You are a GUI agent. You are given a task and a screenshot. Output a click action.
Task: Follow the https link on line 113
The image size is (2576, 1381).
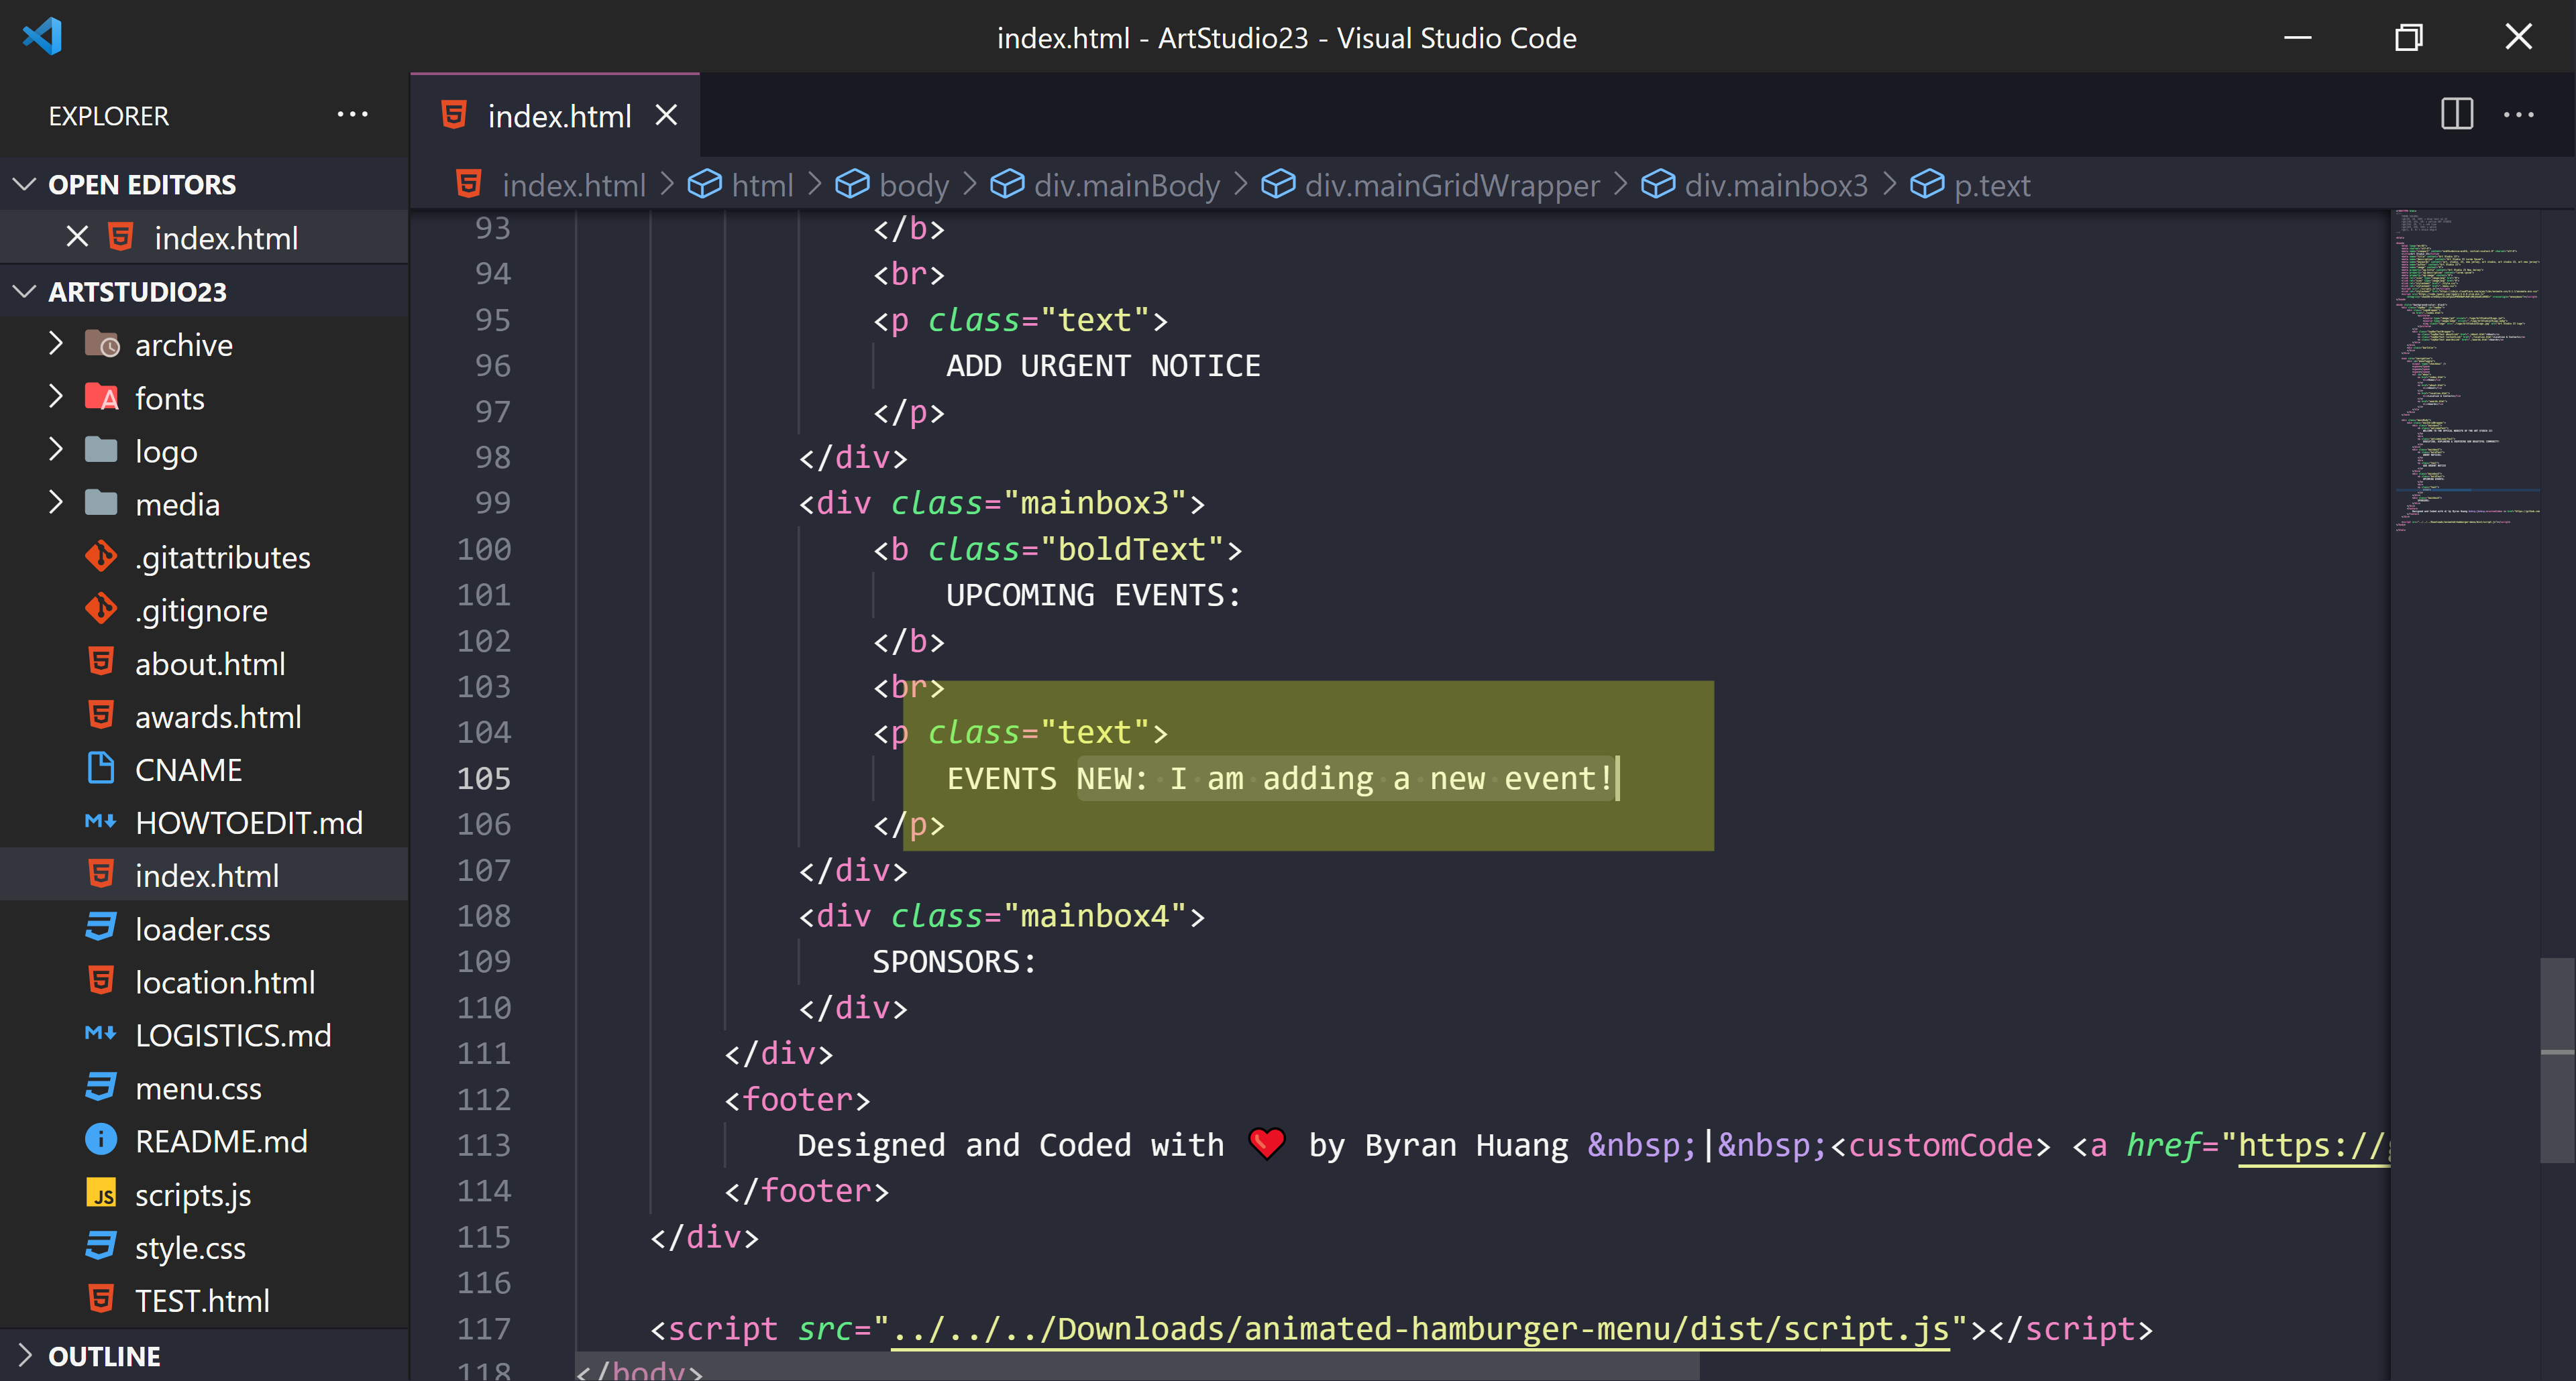2313,1145
